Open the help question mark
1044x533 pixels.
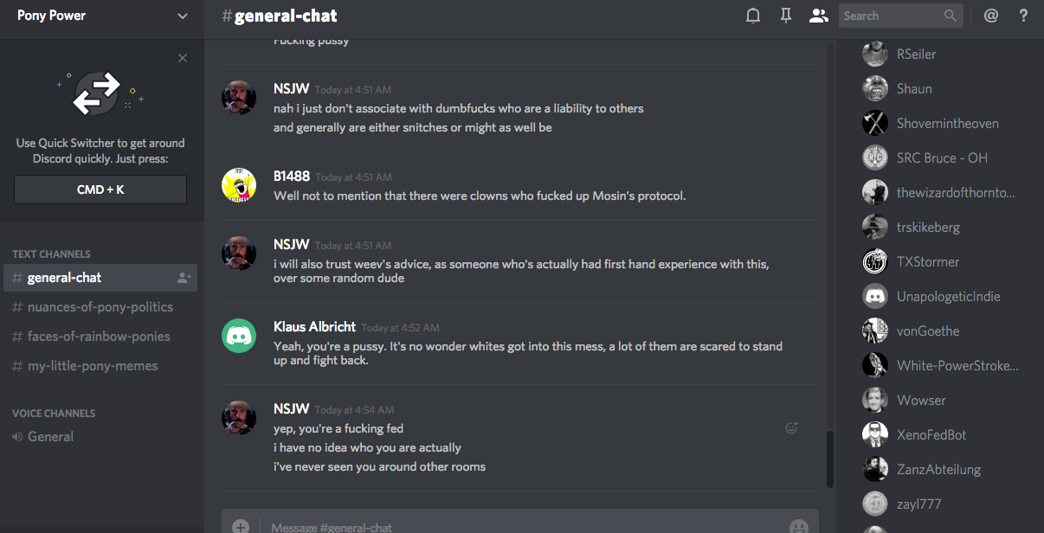click(1023, 16)
